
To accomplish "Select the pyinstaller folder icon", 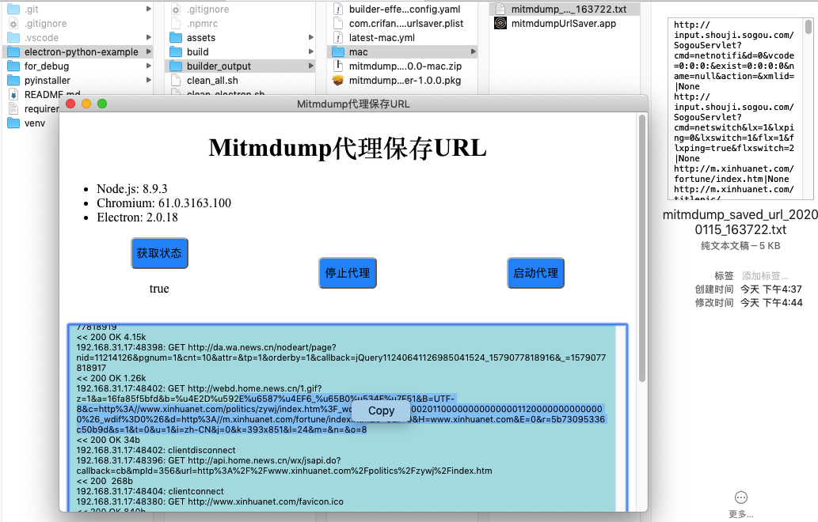I will [13, 81].
